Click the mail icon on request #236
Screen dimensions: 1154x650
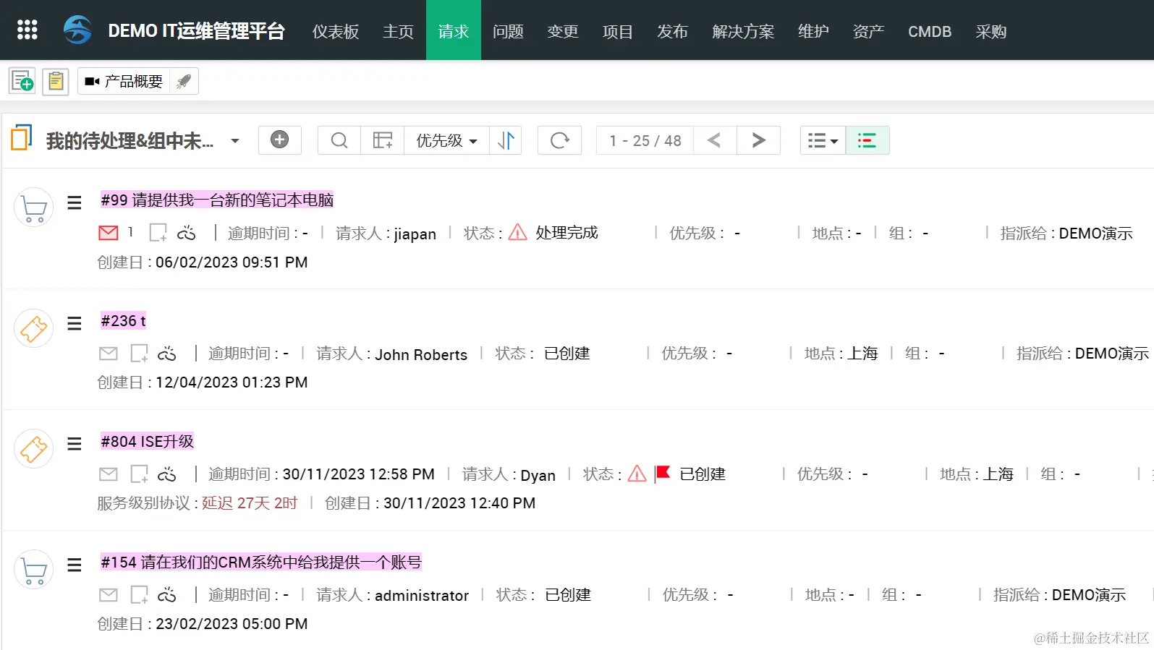[x=109, y=353]
